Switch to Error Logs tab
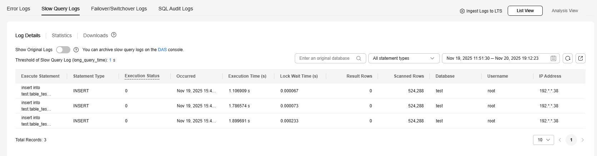The height and width of the screenshot is (156, 597). point(19,9)
